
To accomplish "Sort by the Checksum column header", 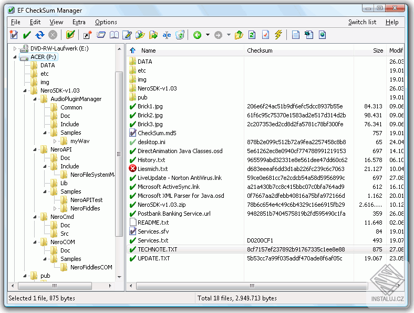I will 299,50.
